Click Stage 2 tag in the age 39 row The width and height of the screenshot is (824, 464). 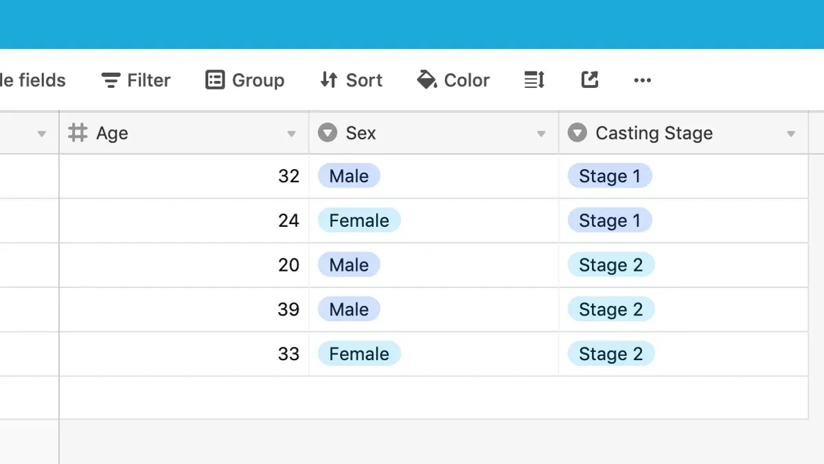pos(611,309)
